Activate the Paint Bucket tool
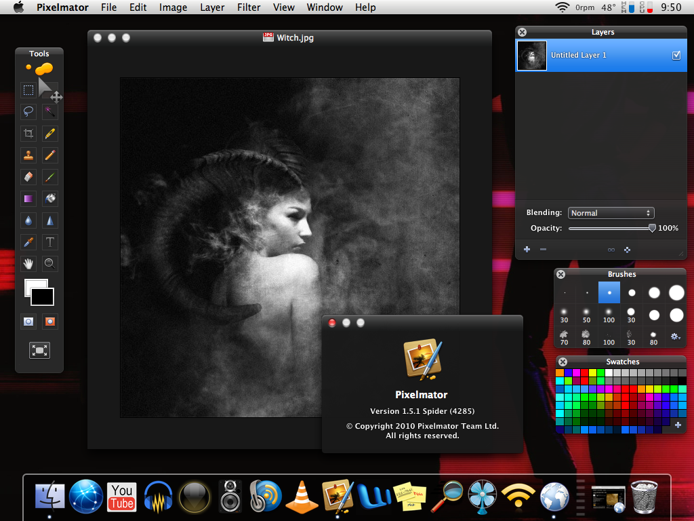 (x=49, y=199)
